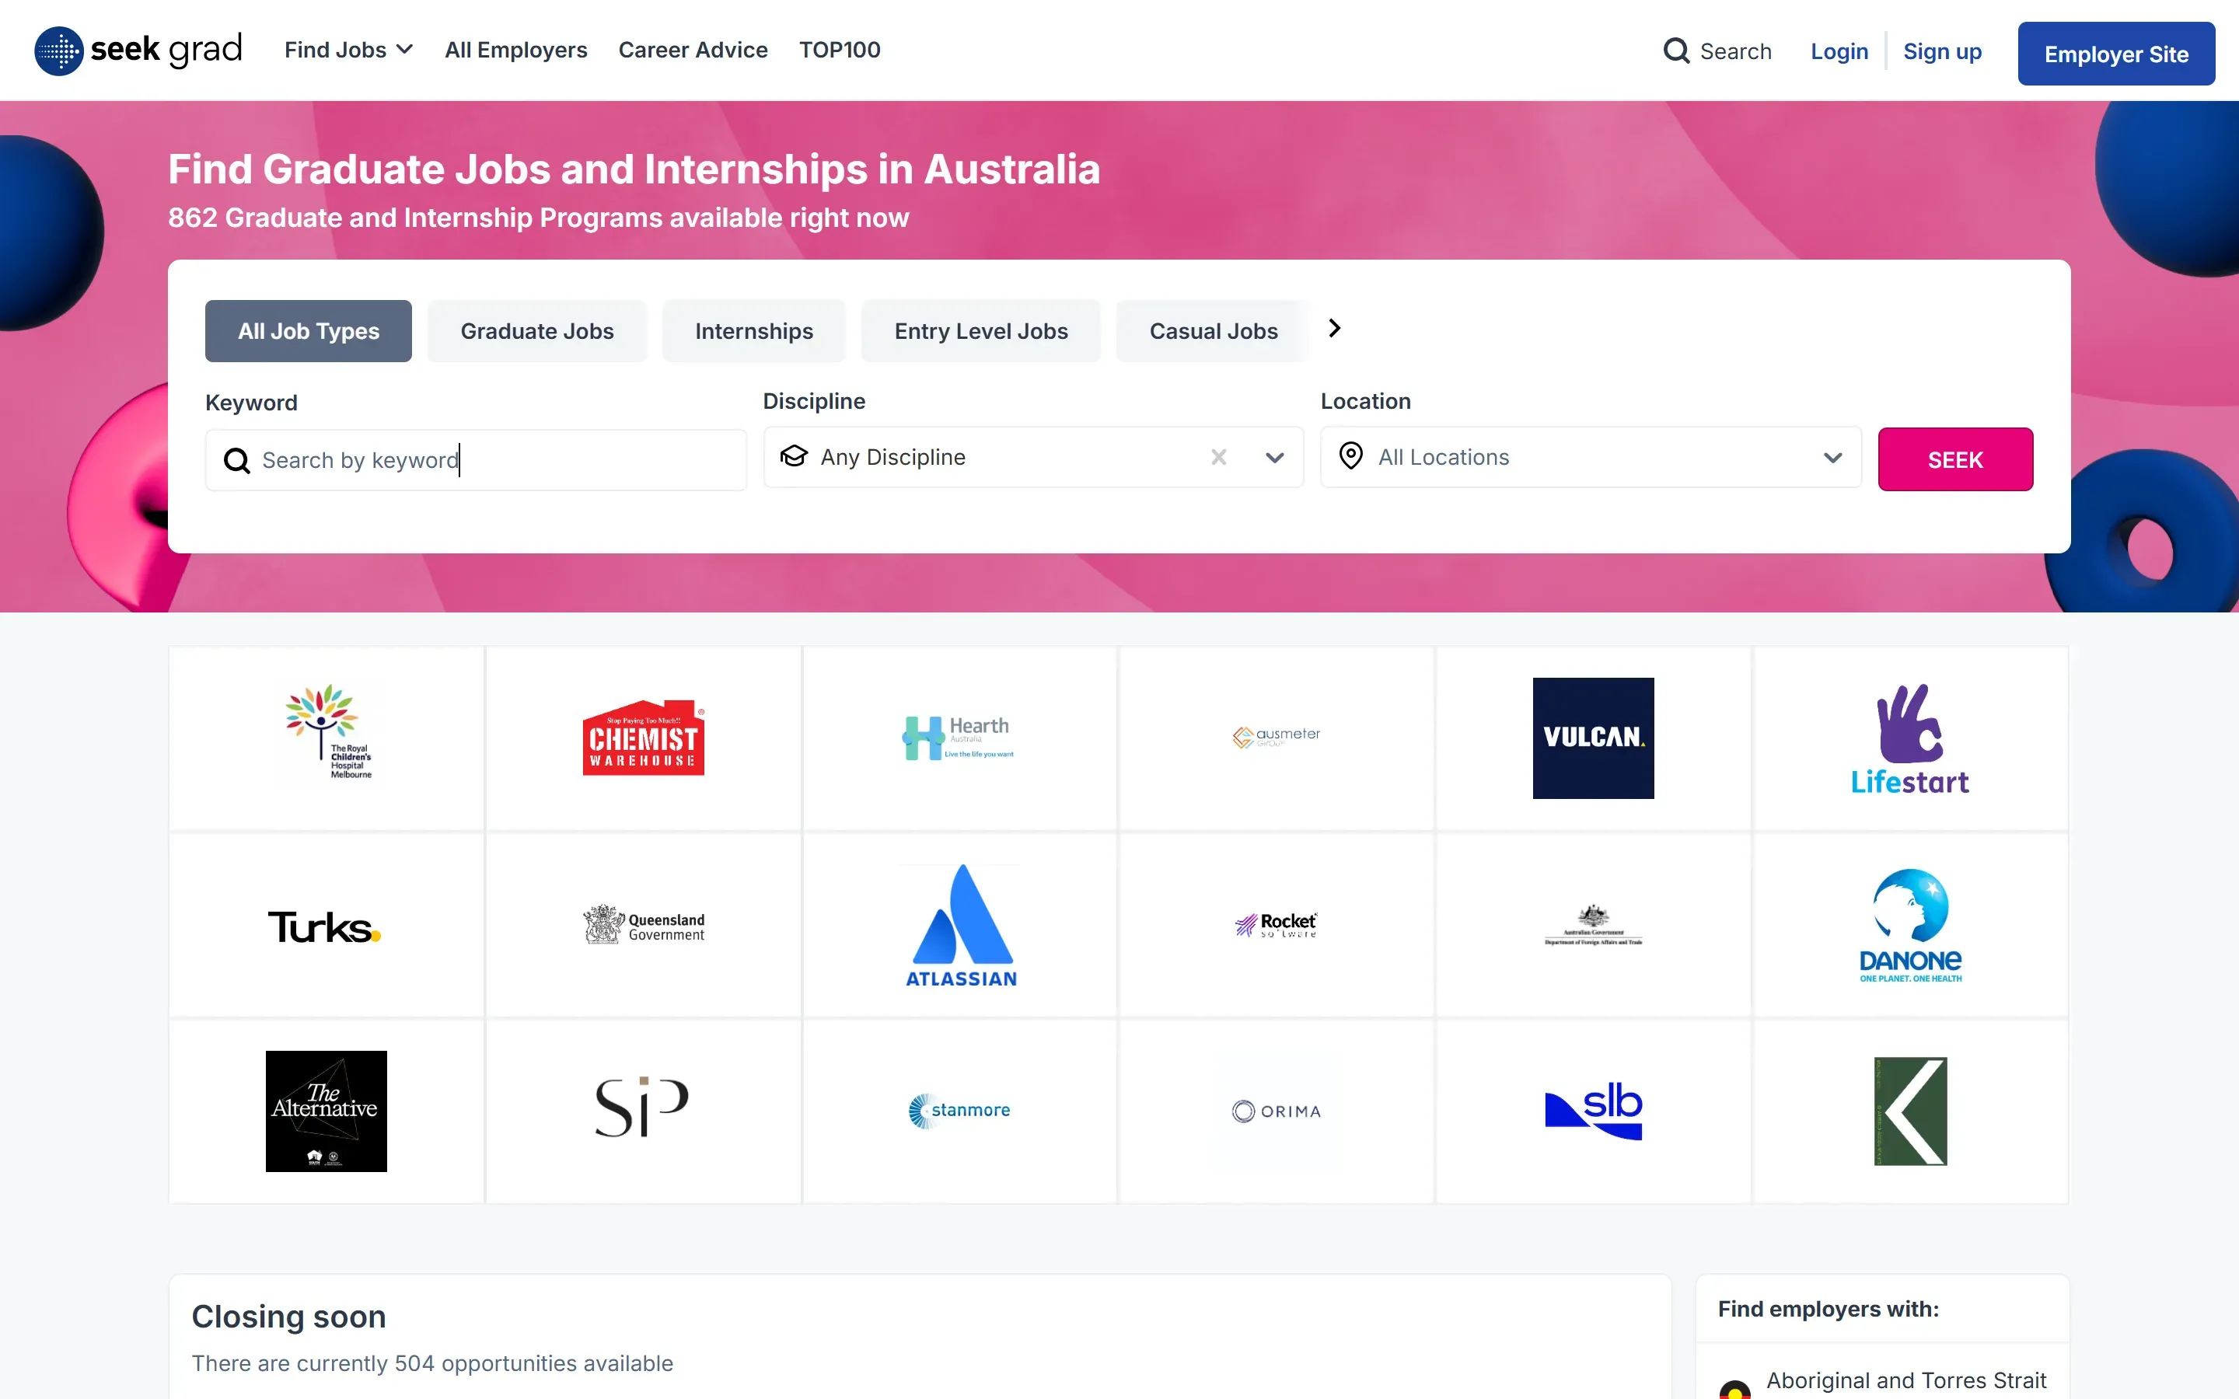The image size is (2239, 1399).
Task: Click the pink SEEK button
Action: [1955, 459]
